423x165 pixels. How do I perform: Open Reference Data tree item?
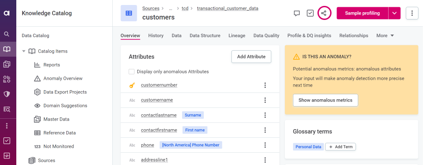[x=55, y=133]
